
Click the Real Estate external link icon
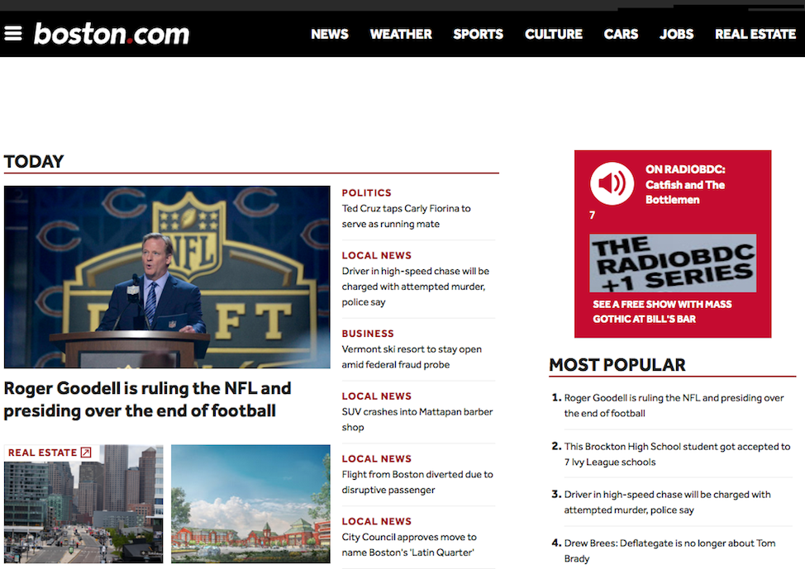click(85, 453)
